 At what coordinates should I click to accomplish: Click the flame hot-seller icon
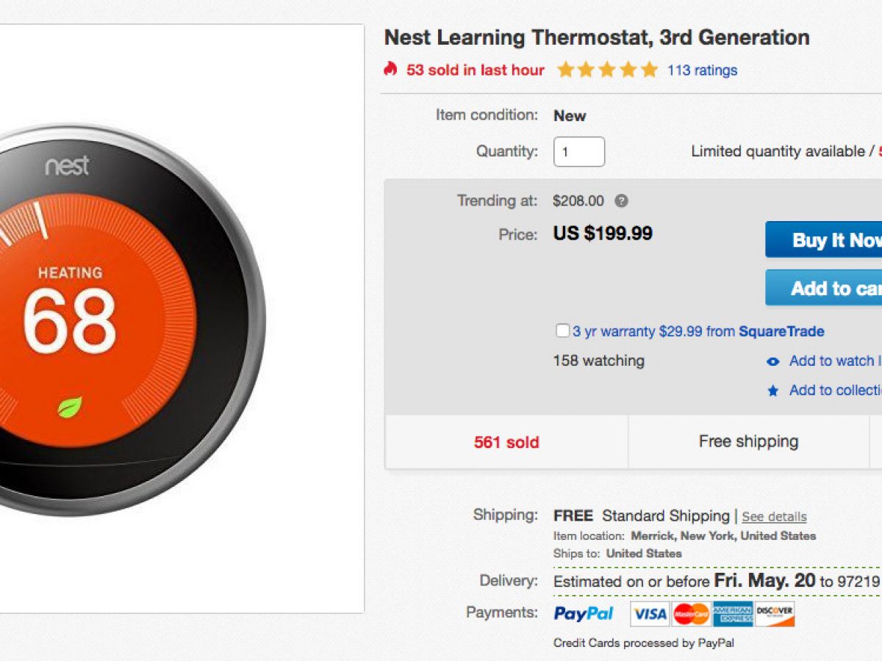pos(390,70)
